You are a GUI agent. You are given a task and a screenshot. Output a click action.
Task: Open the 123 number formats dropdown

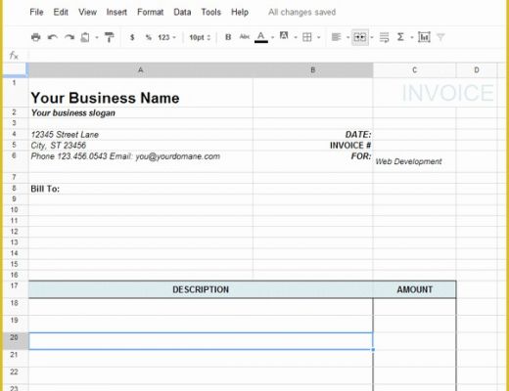click(166, 37)
